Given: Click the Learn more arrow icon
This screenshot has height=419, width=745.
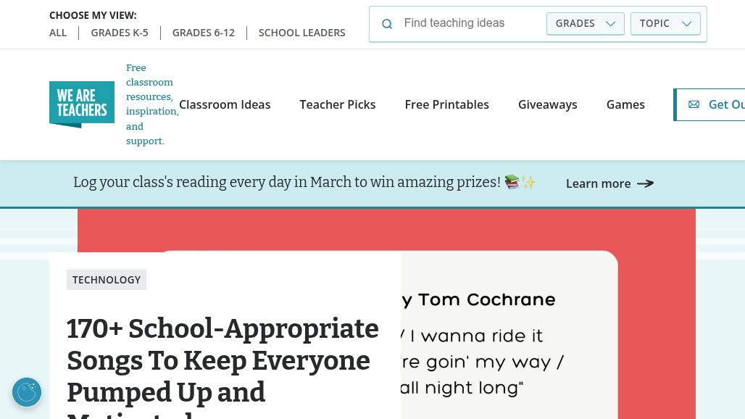Looking at the screenshot, I should (645, 183).
